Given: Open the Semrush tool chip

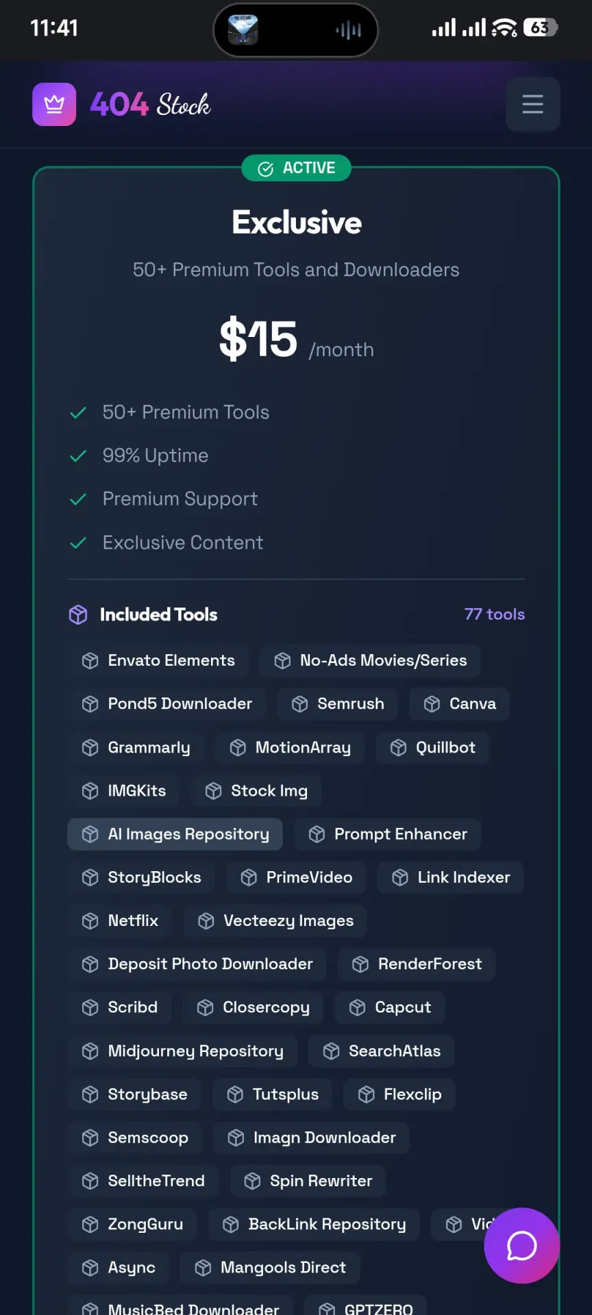Looking at the screenshot, I should 337,703.
